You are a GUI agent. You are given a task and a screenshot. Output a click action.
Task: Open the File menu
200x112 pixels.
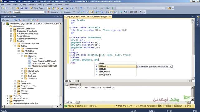point(3,4)
